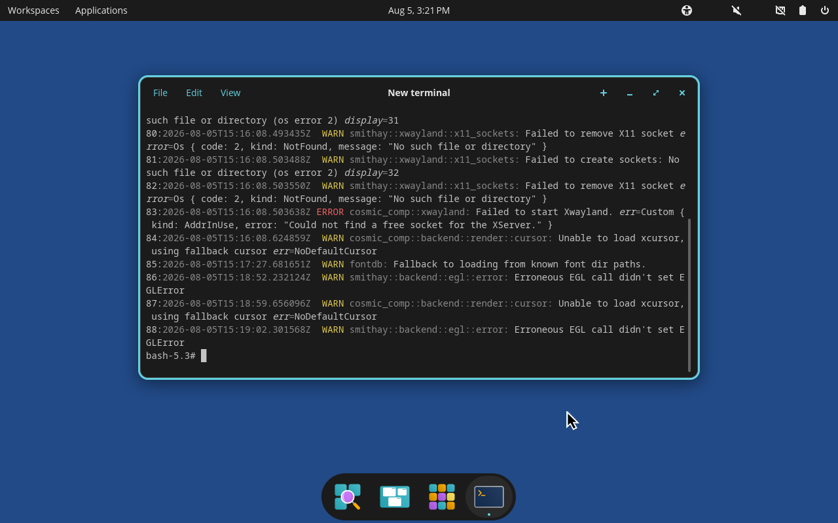The height and width of the screenshot is (523, 838).
Task: Open disconnected network indicator in panel
Action: [x=780, y=10]
